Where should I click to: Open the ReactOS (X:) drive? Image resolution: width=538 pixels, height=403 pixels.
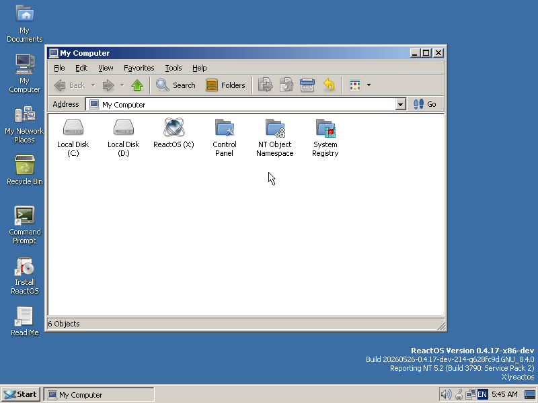174,133
